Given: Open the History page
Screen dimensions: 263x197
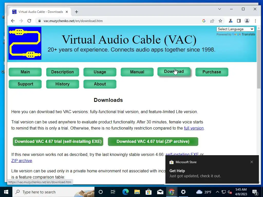Looking at the screenshot, I should click(x=63, y=84).
